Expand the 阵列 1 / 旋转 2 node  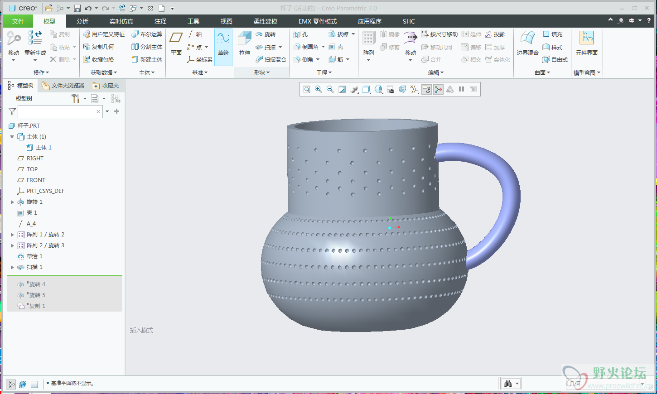click(12, 235)
